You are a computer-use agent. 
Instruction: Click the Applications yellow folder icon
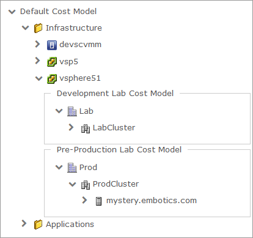pyautogui.click(x=38, y=225)
